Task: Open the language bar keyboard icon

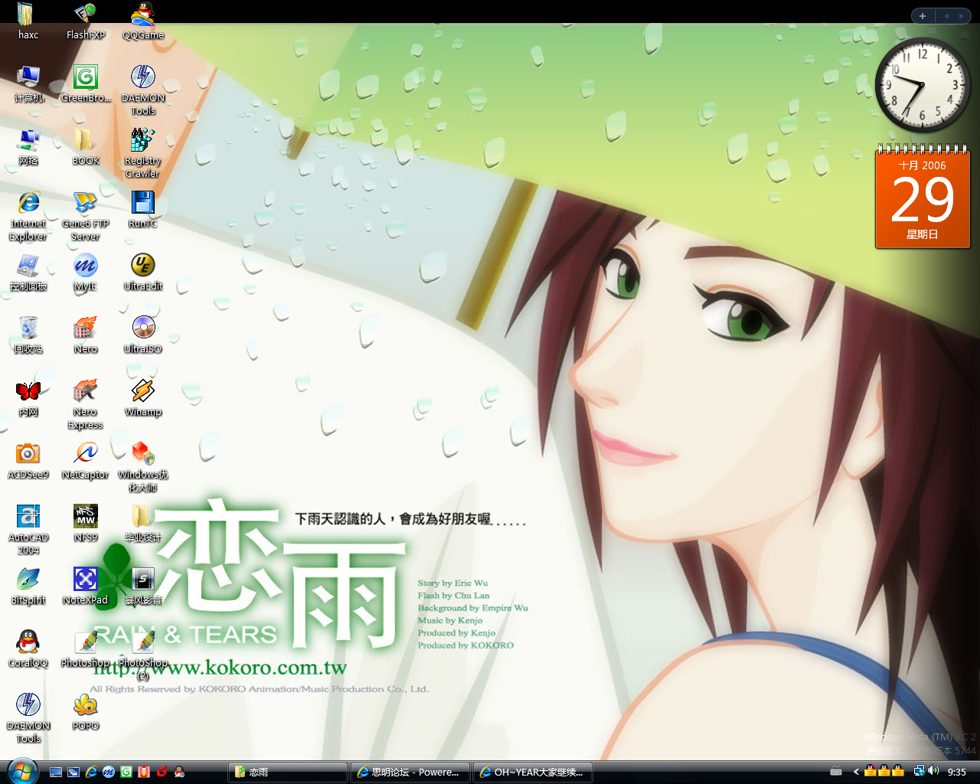Action: (x=836, y=772)
